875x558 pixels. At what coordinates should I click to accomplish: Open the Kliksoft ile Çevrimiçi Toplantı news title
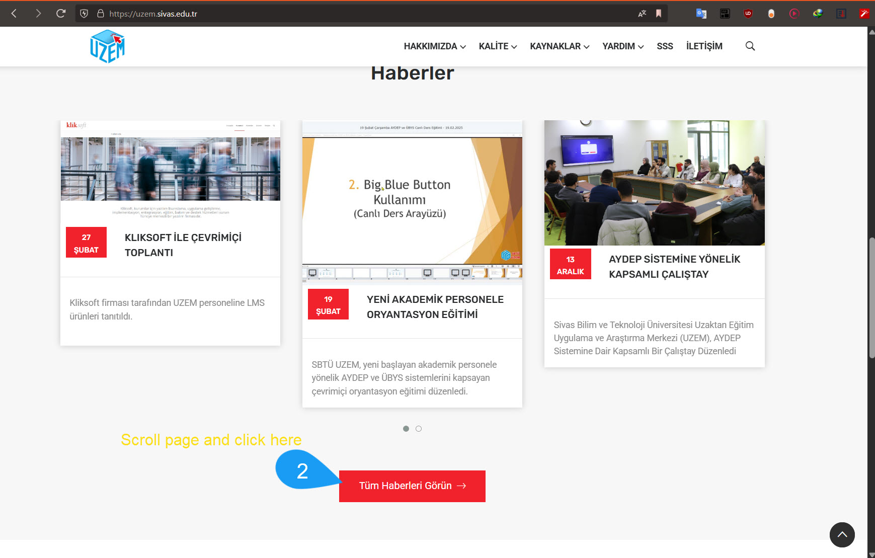[183, 245]
